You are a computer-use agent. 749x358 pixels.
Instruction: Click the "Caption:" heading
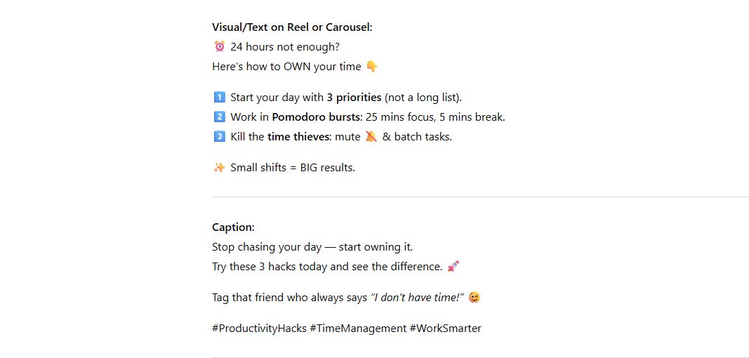click(x=233, y=227)
